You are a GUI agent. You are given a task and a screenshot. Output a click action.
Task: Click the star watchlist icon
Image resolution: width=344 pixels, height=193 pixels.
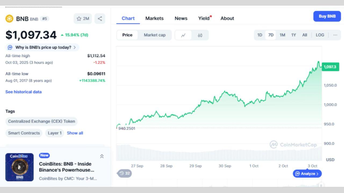(x=79, y=19)
